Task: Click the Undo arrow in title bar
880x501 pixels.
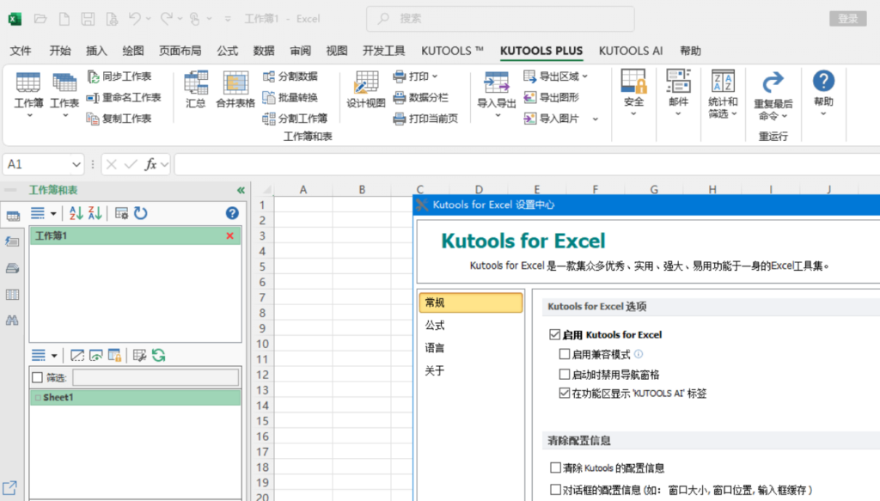Action: 134,19
